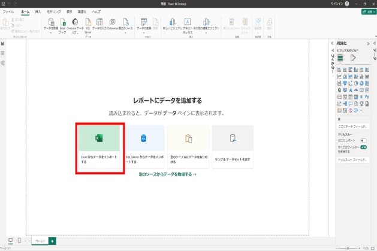Screen dimensions: 377x251
Task: Expand the Transform Data dropdown arrow
Action: pyautogui.click(x=144, y=33)
